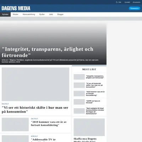Open main headline "Vi ser ett historiskt skifte"
This screenshot has width=142, height=142.
point(35,110)
